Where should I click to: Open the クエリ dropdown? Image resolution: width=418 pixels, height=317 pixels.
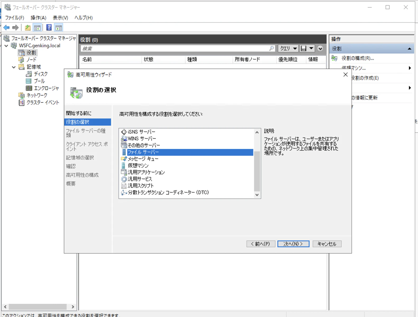pyautogui.click(x=288, y=48)
